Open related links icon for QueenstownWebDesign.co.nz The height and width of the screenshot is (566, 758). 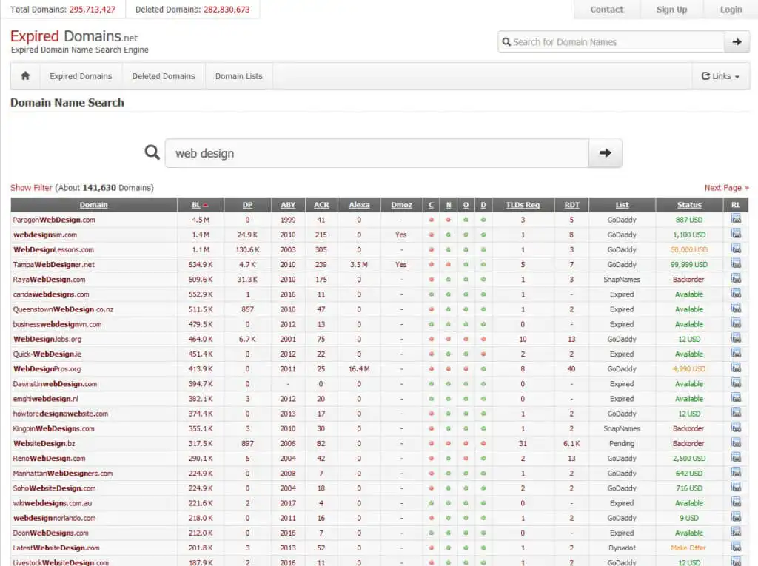pyautogui.click(x=736, y=309)
